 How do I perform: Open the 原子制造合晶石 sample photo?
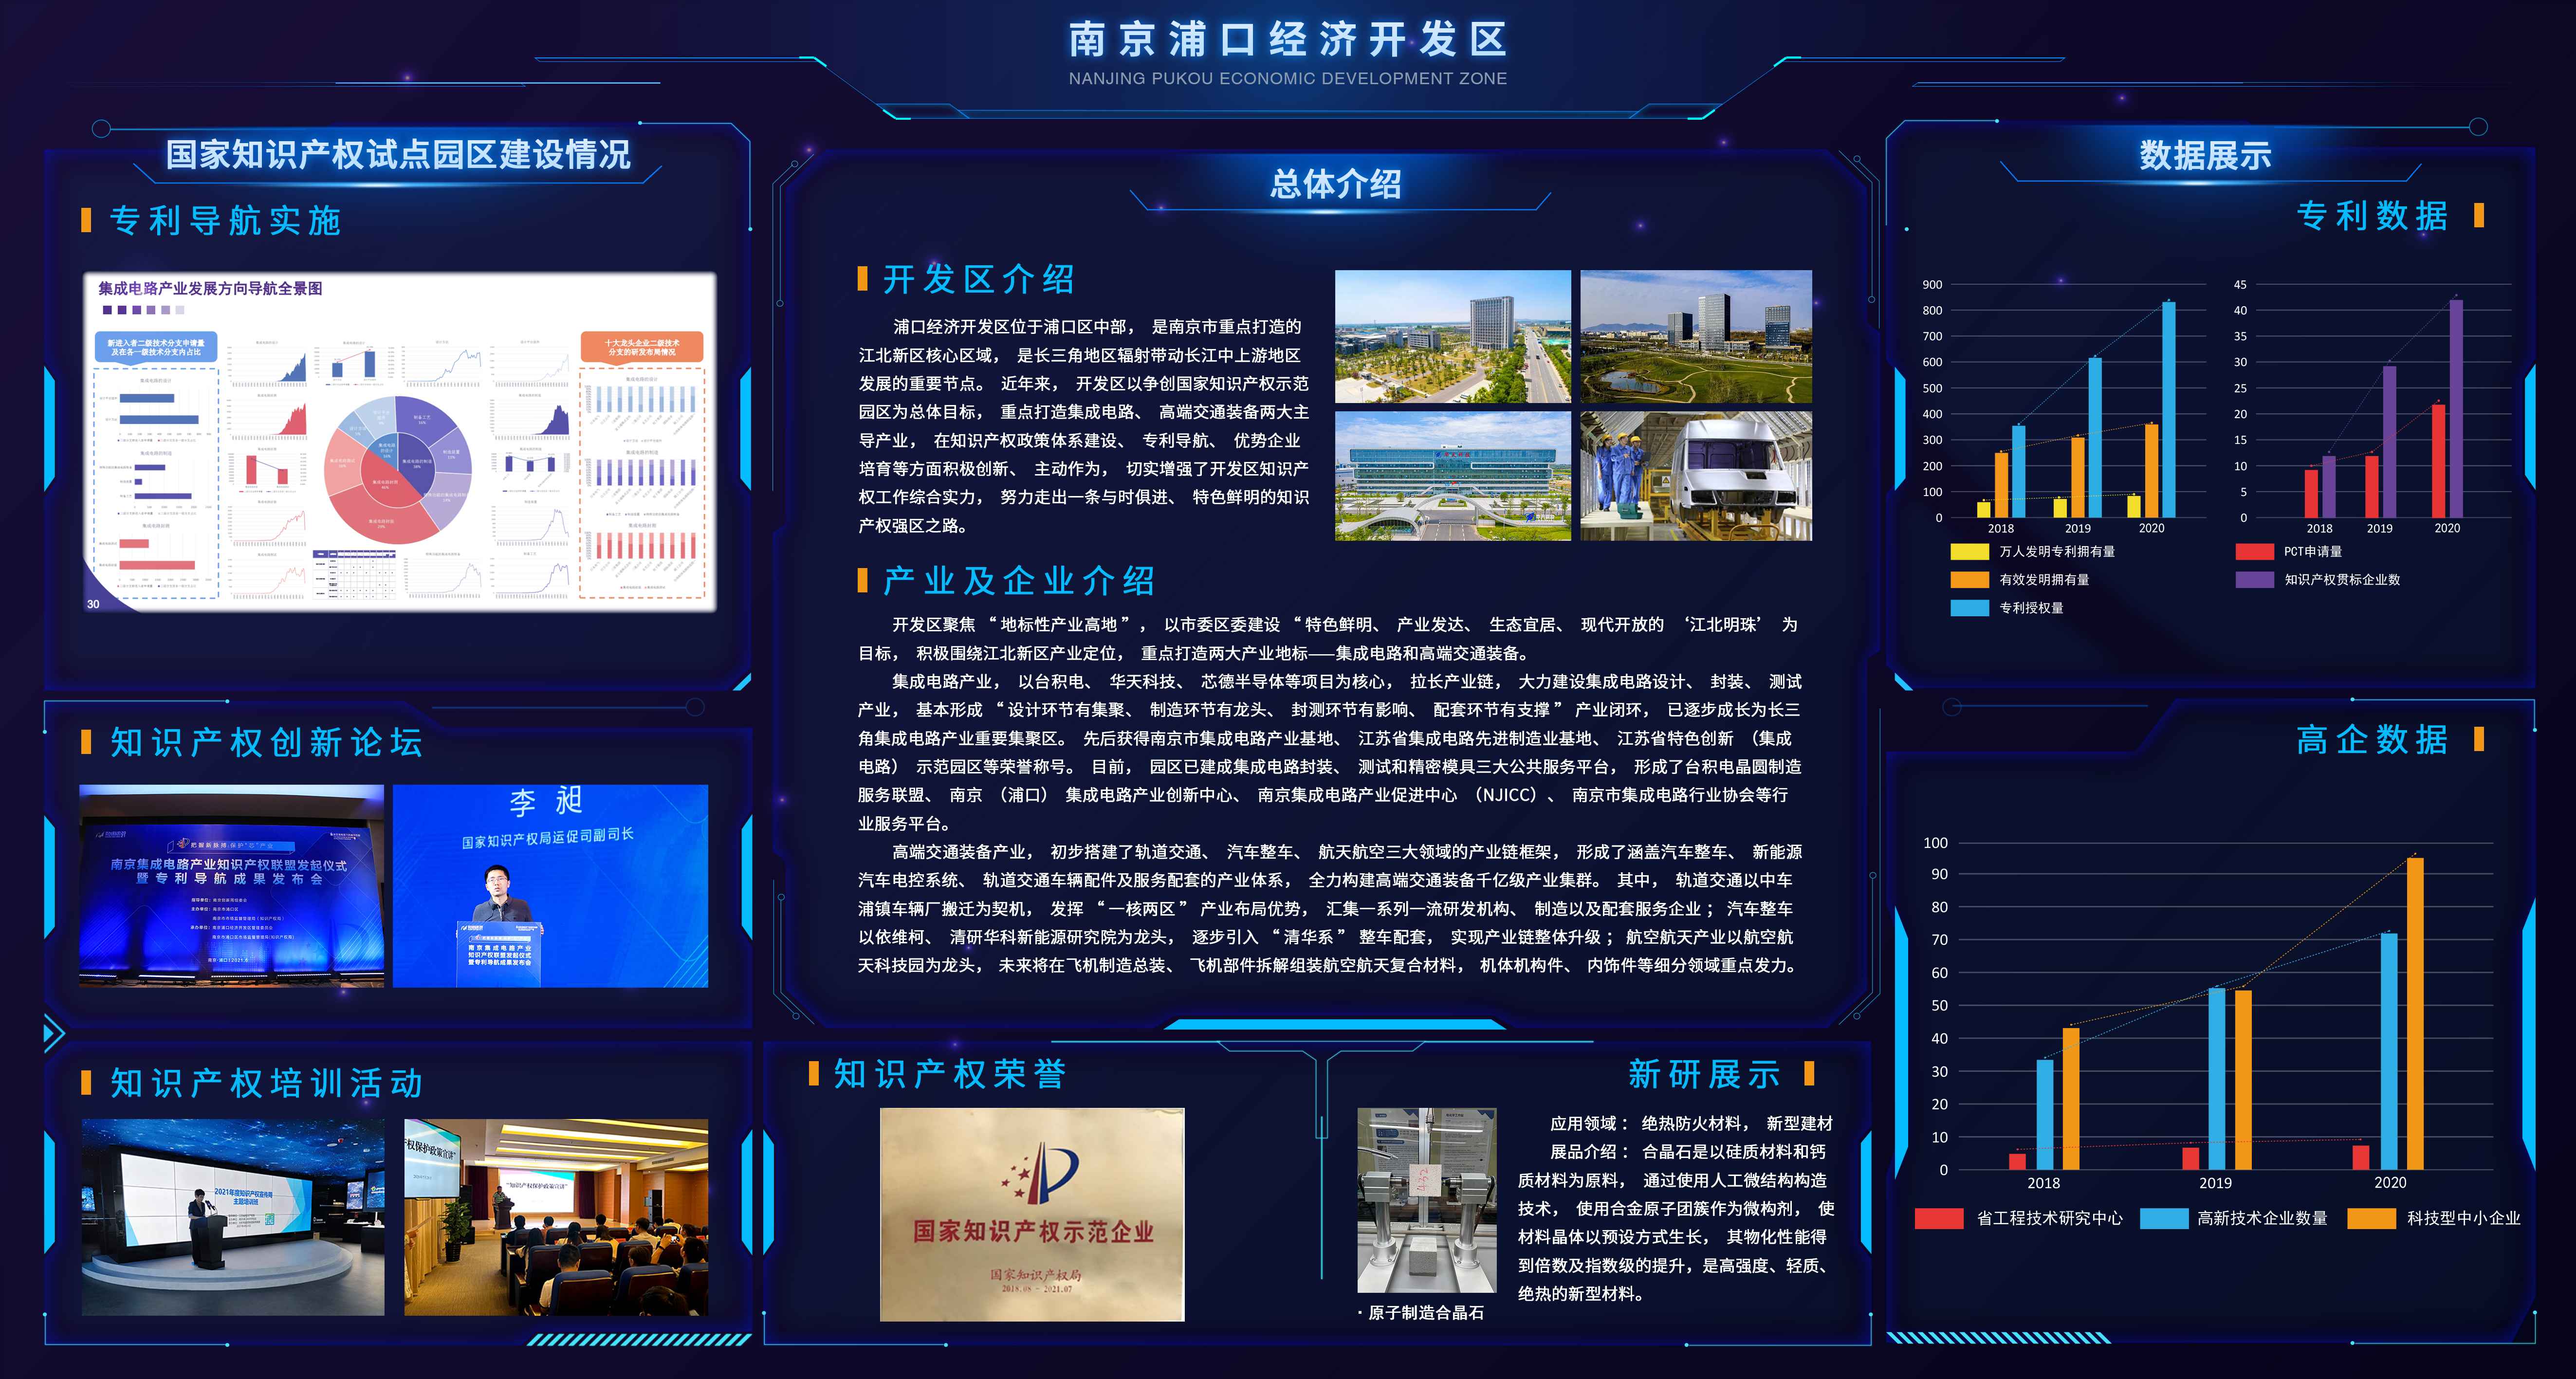1427,1200
